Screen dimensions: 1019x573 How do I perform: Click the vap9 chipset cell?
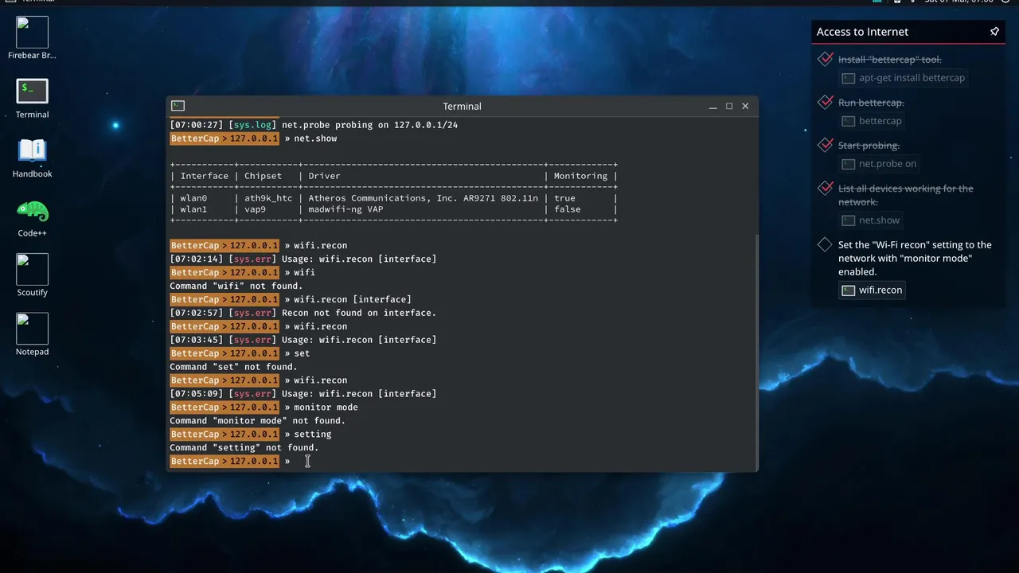(x=255, y=209)
